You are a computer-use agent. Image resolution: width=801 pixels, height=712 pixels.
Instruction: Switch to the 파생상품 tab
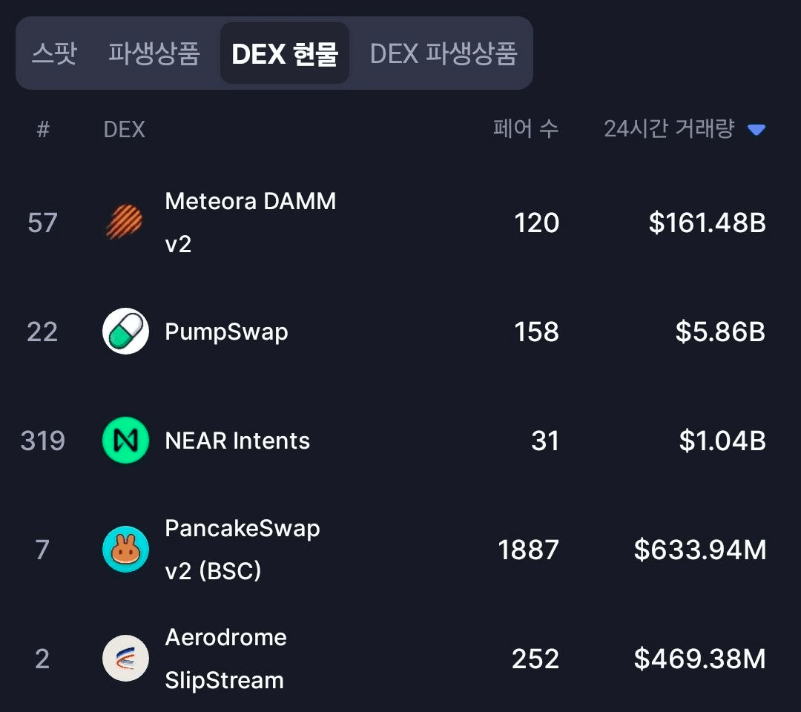click(154, 53)
